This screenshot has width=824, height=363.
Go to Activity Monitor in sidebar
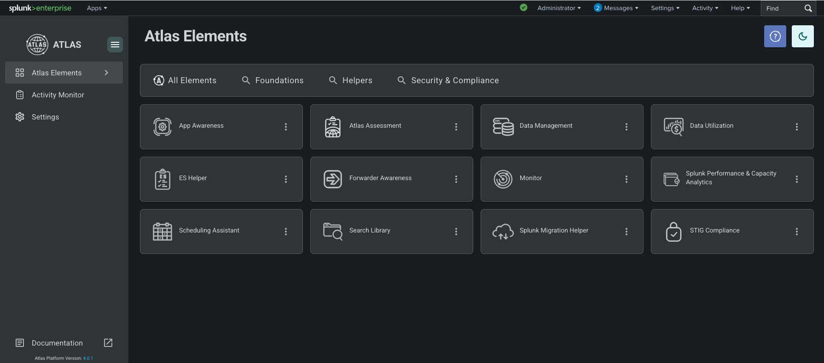[64, 95]
